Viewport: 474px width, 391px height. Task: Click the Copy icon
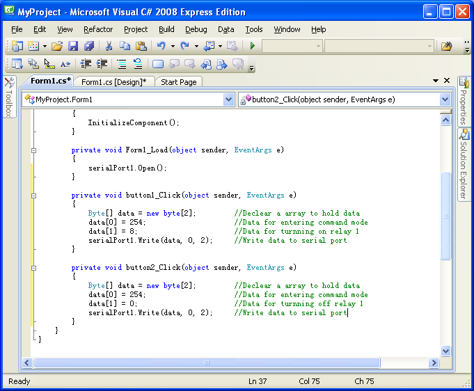coord(125,46)
